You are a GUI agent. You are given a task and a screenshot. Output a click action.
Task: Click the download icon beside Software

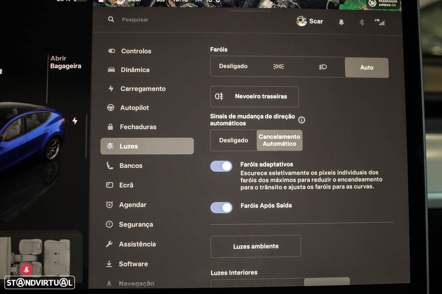coord(109,264)
